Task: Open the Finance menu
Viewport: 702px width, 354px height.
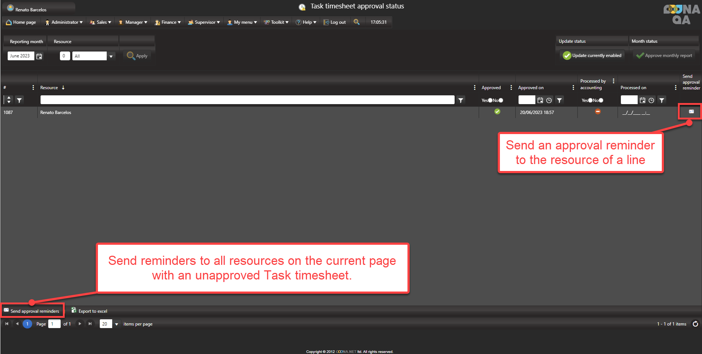Action: (x=168, y=22)
